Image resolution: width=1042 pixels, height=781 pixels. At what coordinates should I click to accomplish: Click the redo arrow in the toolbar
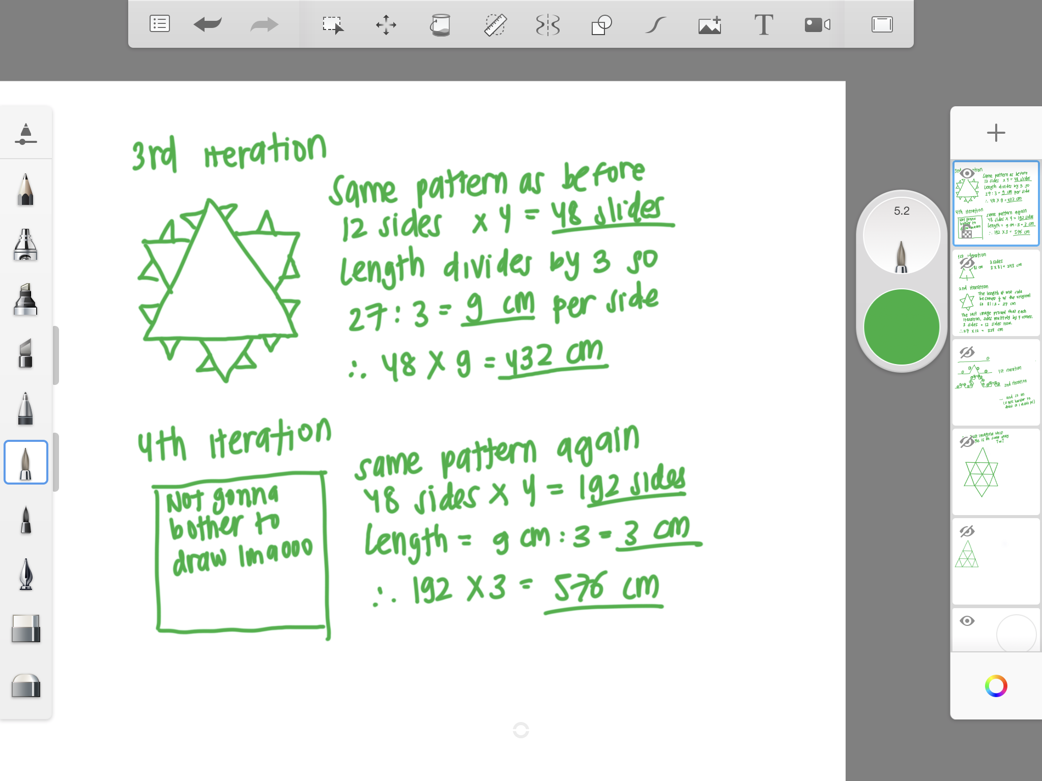click(264, 24)
